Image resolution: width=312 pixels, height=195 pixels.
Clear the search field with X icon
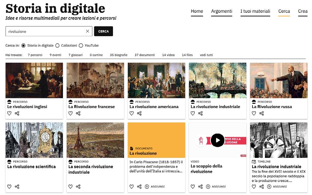point(87,31)
